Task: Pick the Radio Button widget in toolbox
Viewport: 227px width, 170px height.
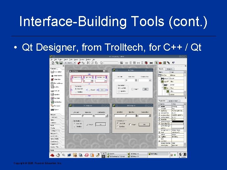Action: click(56, 76)
